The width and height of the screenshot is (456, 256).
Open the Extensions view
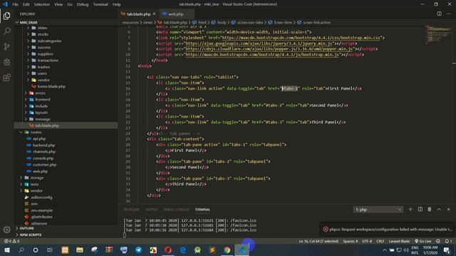(6, 78)
